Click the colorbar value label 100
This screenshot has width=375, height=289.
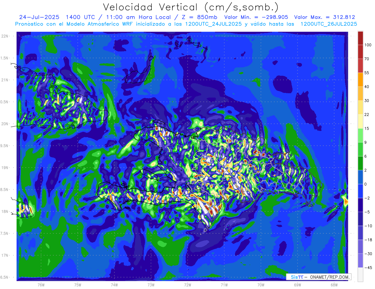[x=368, y=45]
